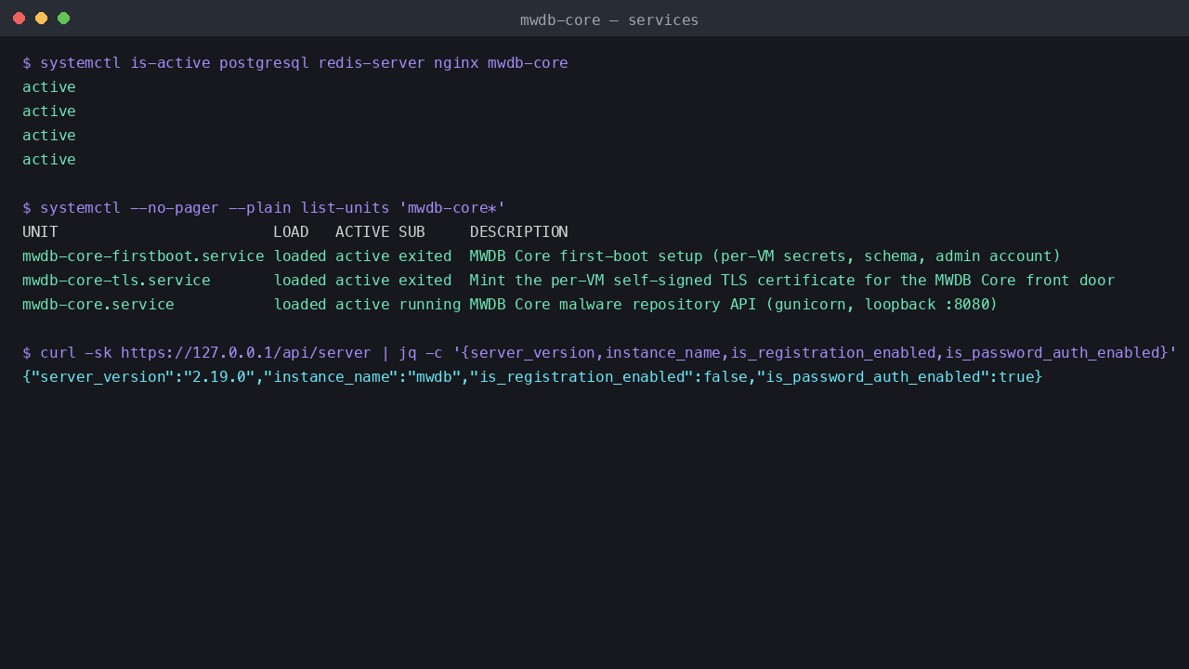
Task: Click the 'MWDB Core first-boot setup' description
Action: pyautogui.click(x=765, y=256)
